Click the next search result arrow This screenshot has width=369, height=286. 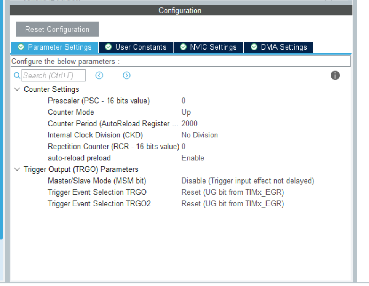(127, 75)
